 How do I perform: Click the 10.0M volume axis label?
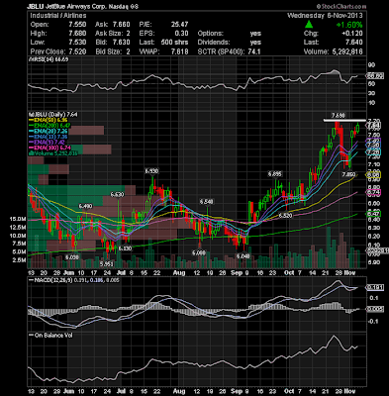(18, 236)
